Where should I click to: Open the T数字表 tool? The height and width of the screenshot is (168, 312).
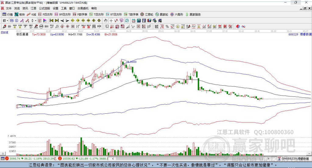tap(131, 15)
